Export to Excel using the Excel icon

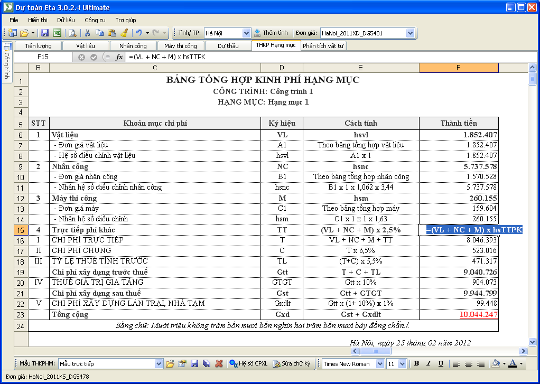coord(57,33)
